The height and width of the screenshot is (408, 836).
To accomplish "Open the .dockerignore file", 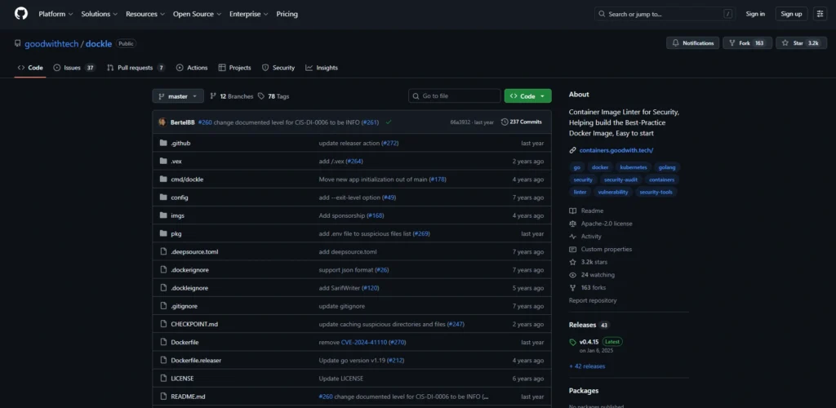I will [x=189, y=270].
